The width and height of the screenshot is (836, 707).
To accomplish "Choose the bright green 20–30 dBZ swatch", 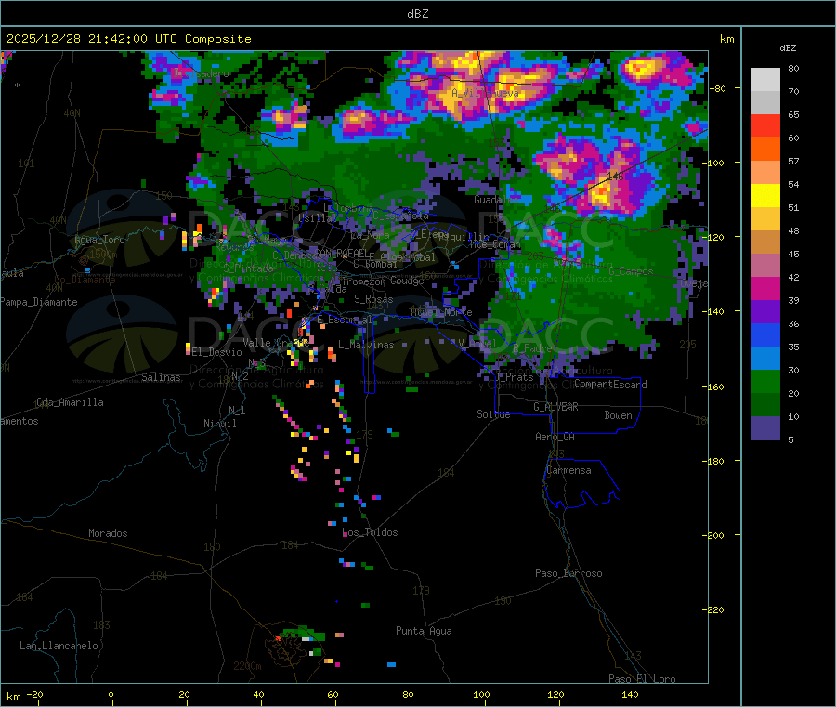I will point(765,381).
